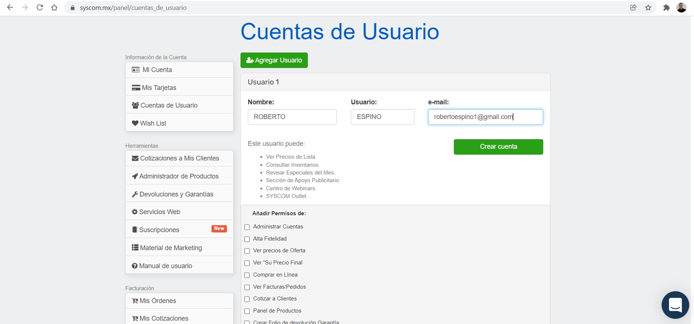Open the chat support bubble icon
Screen dimensions: 694x324
pos(675,305)
